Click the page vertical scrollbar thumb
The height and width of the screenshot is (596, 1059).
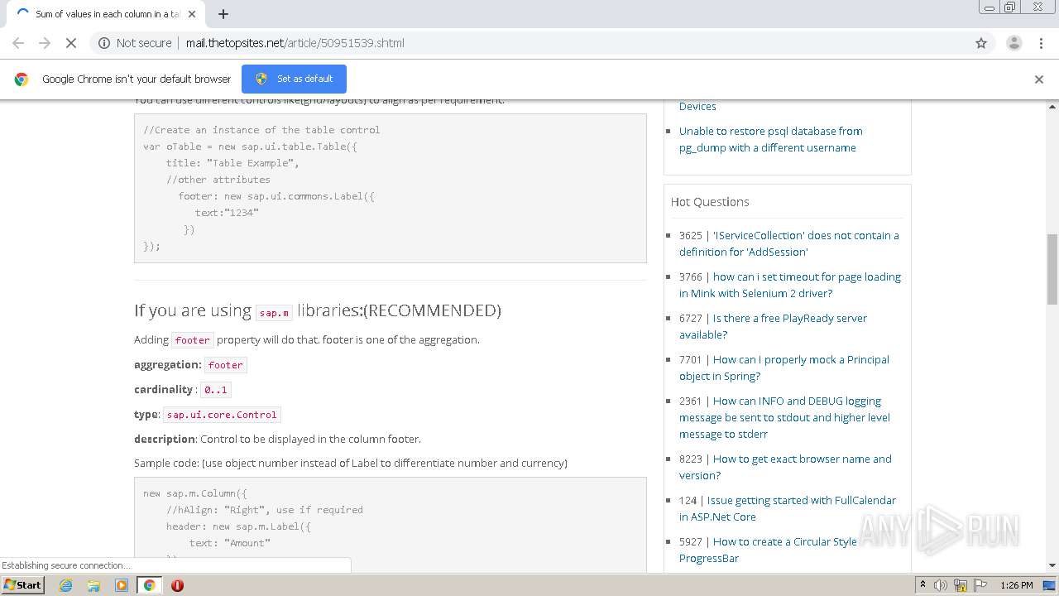point(1052,269)
